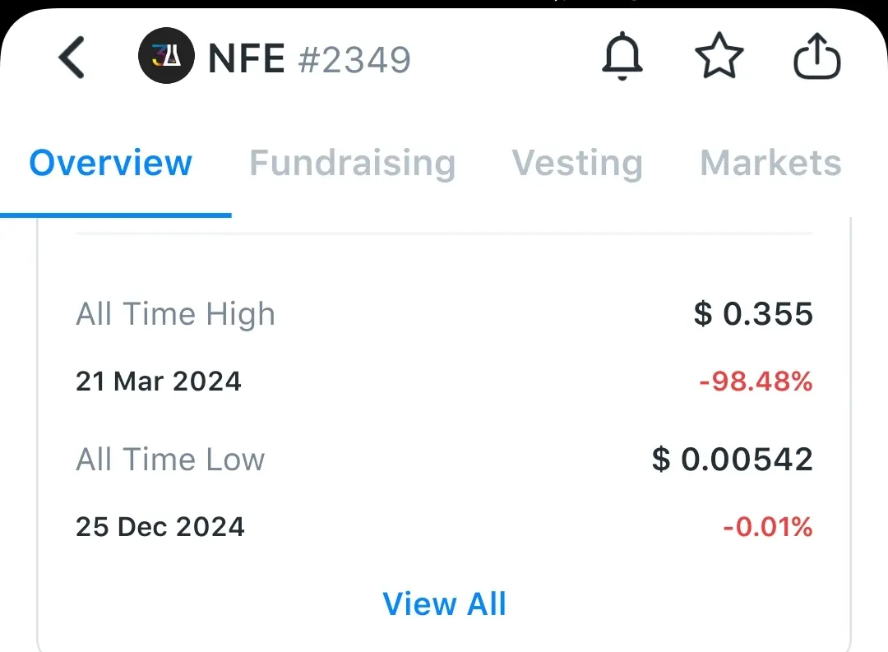Viewport: 888px width, 652px height.
Task: Tap the All Time Low label
Action: tap(170, 459)
